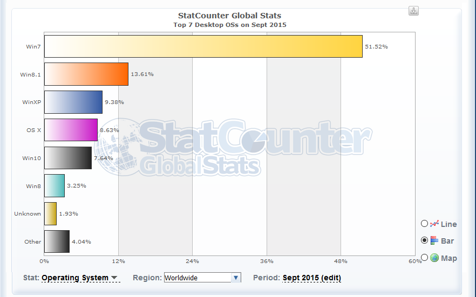Click the Bar chart icon
Screen dimensions: 476x297
click(434, 240)
